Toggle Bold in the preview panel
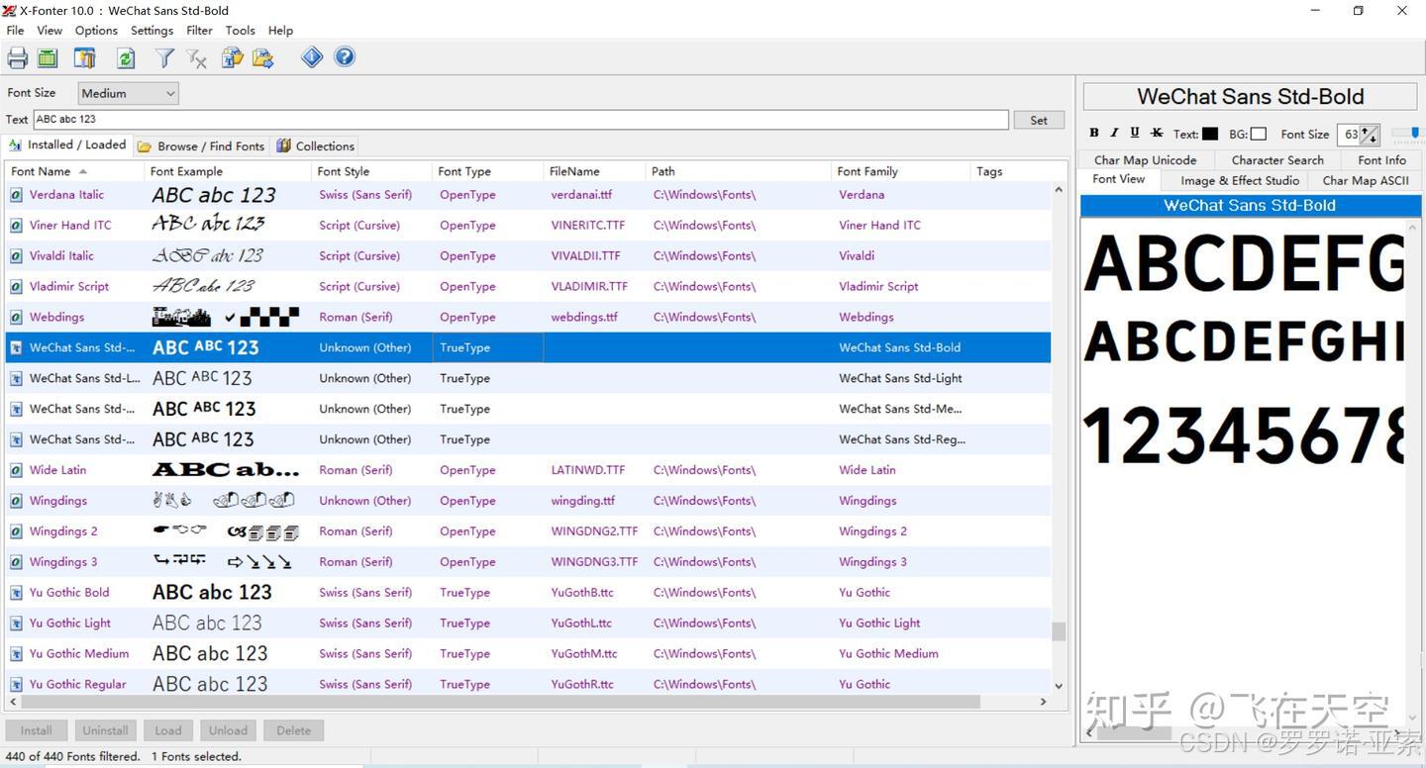Screen dimensions: 1426x768 pyautogui.click(x=1094, y=133)
